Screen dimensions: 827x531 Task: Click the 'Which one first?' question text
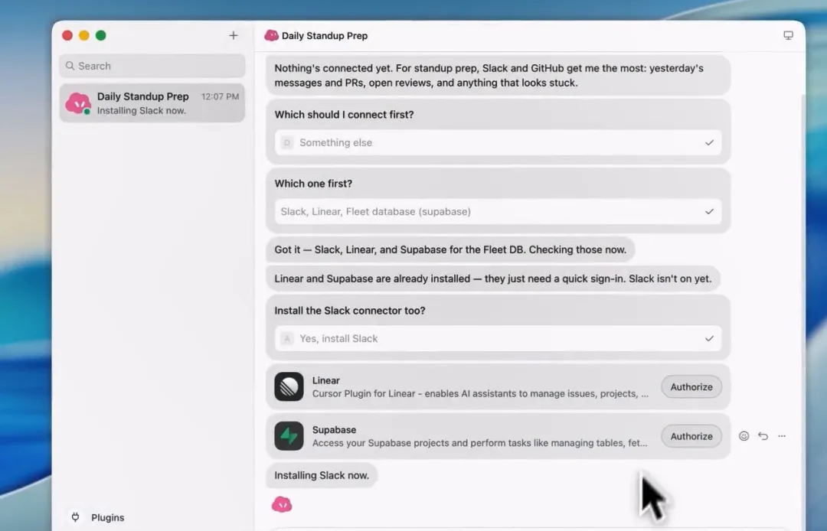click(313, 184)
